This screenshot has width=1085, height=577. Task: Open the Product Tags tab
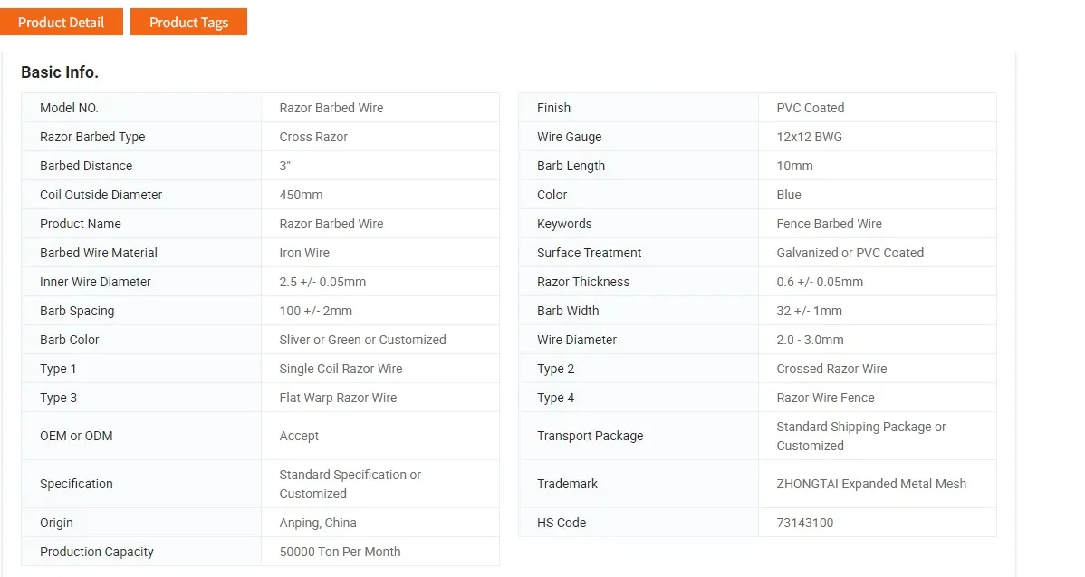[x=188, y=22]
